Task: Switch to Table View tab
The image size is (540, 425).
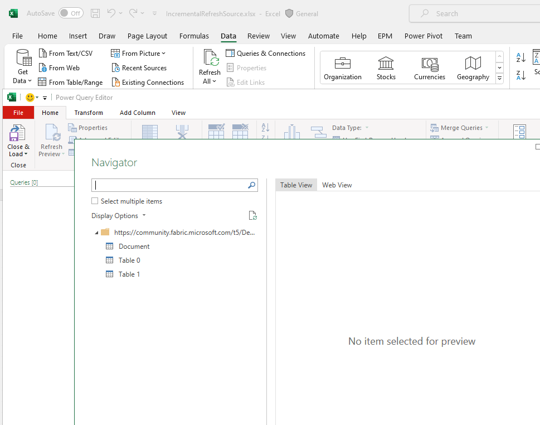Action: [x=296, y=185]
